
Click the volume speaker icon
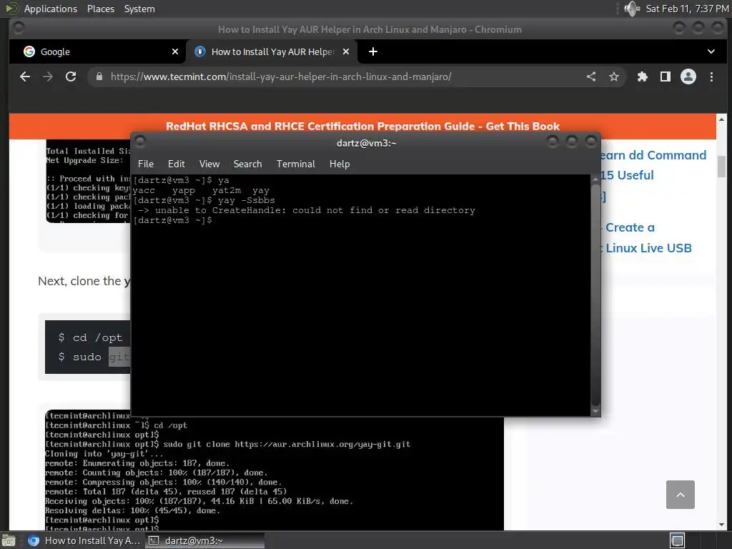[x=632, y=9]
